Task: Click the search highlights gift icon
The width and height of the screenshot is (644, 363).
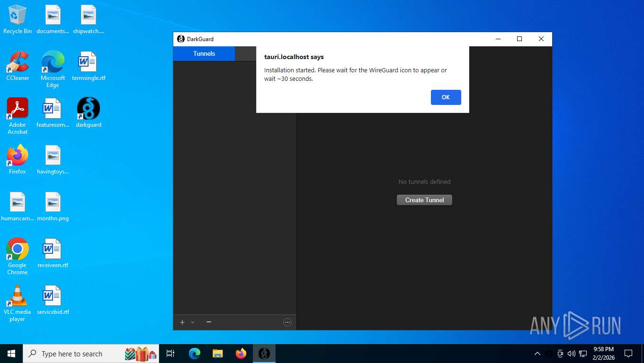Action: (141, 354)
